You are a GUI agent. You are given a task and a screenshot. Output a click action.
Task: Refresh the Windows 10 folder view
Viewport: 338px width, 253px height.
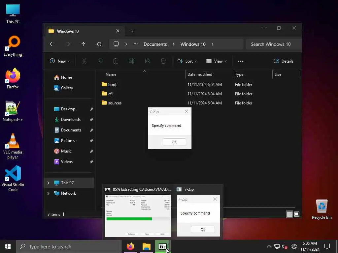point(99,44)
